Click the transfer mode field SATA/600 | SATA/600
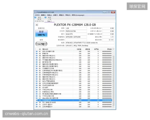The height and width of the screenshot is (120, 150). click(x=76, y=37)
